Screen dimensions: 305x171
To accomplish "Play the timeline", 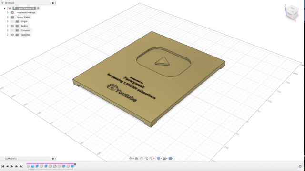I will tap(12, 166).
